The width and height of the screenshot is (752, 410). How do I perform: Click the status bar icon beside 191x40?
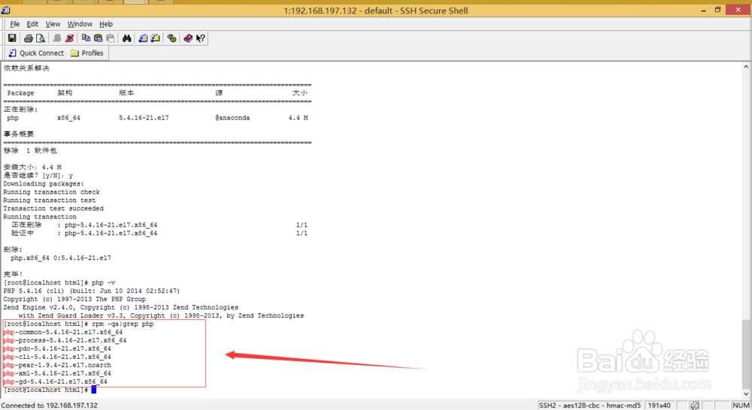pos(694,405)
